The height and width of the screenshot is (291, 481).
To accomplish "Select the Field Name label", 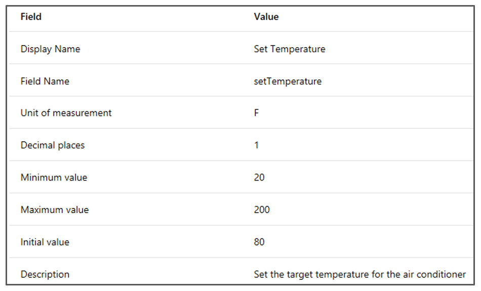I will (x=45, y=81).
